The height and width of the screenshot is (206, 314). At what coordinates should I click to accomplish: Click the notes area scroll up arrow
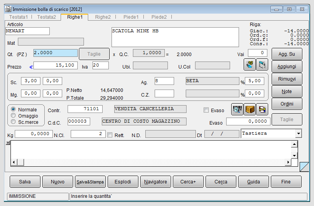[294, 144]
